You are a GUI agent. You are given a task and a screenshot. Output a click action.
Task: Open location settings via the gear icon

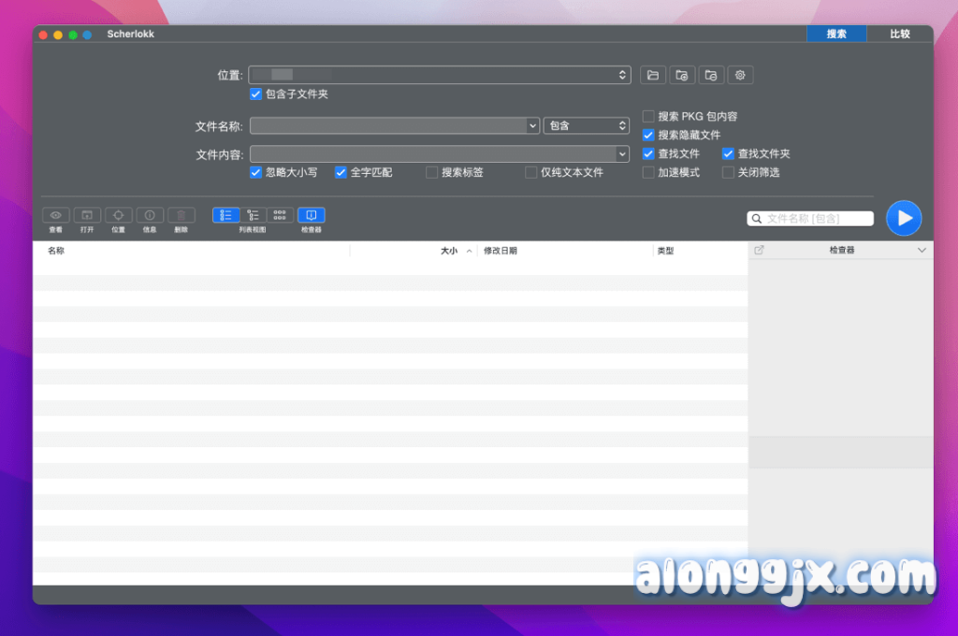tap(740, 75)
